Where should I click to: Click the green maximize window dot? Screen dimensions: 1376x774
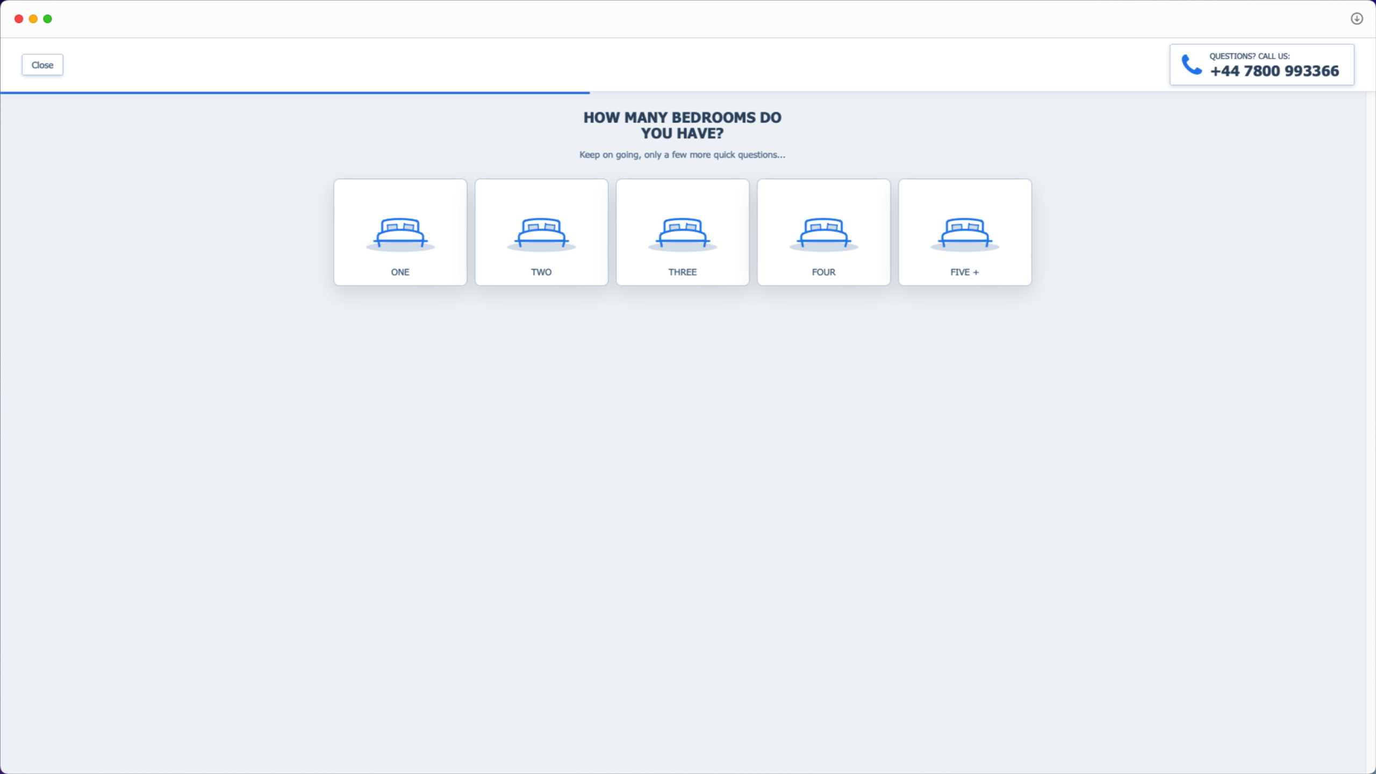point(48,19)
